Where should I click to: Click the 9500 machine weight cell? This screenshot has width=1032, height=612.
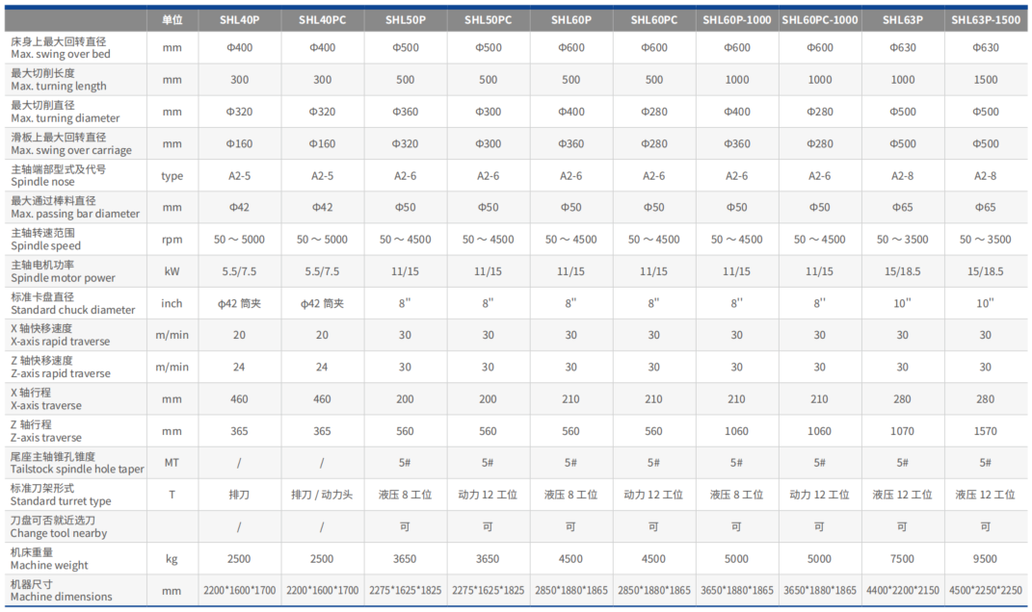click(985, 558)
